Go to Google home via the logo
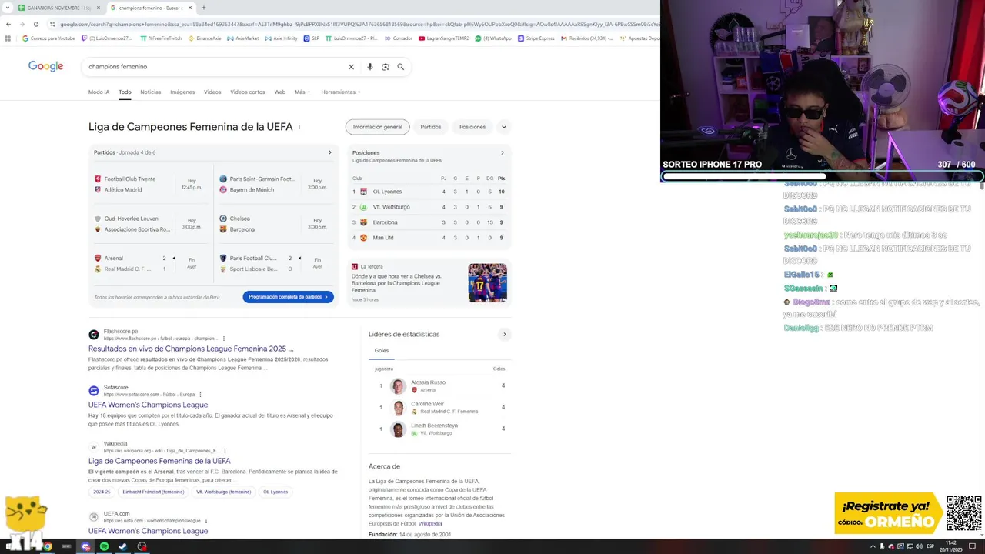 point(45,66)
